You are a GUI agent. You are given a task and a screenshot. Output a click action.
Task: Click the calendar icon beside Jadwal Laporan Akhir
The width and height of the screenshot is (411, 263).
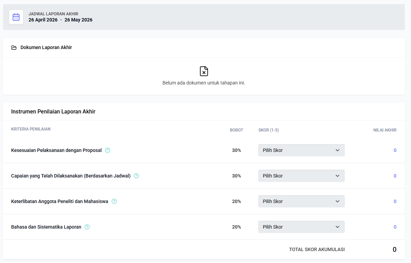click(x=16, y=17)
